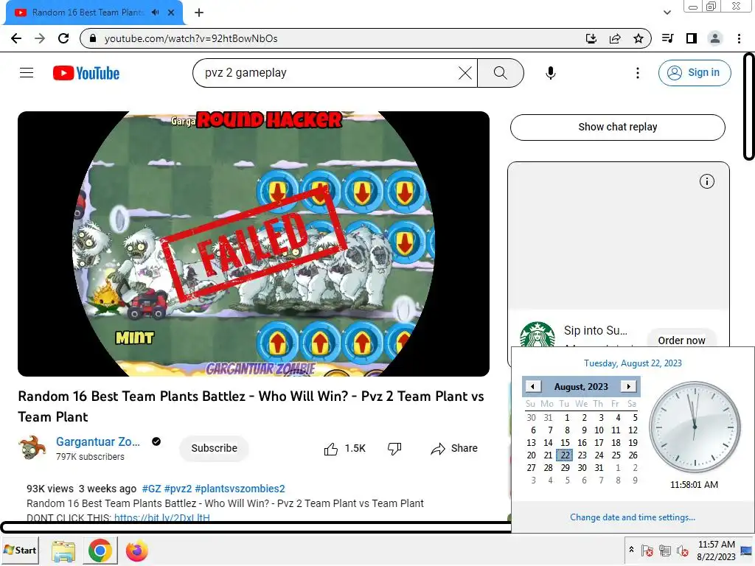Click the horizontal scrollbar
Viewport: 755px width, 566px height.
[x=255, y=528]
